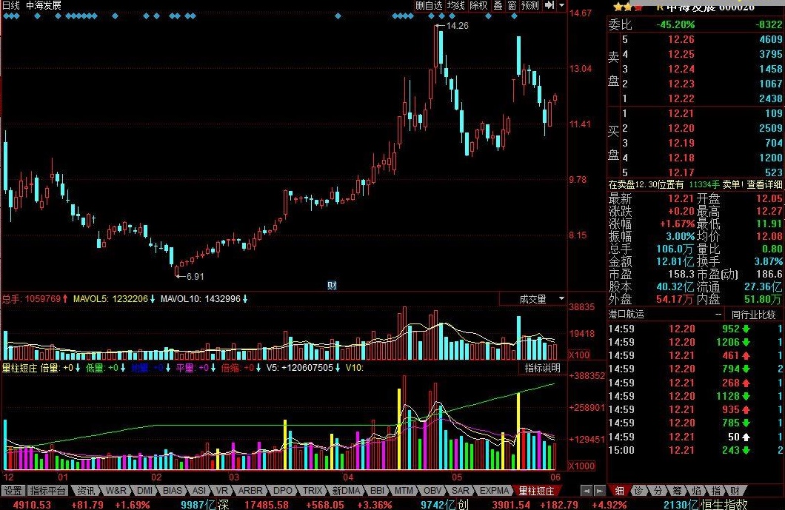Switch to the 资讯 news tab
The height and width of the screenshot is (510, 785).
[86, 491]
